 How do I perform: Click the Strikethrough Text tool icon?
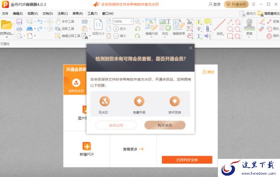click(x=199, y=29)
